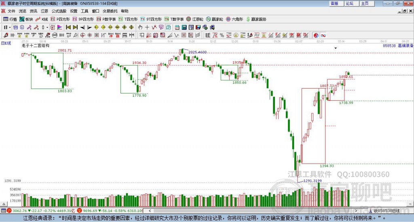Open the T四方形 tool
414x222 pixels.
click(x=128, y=19)
